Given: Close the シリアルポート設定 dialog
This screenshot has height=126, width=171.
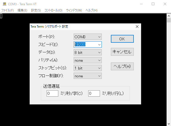Looking at the screenshot, I should [137, 27].
